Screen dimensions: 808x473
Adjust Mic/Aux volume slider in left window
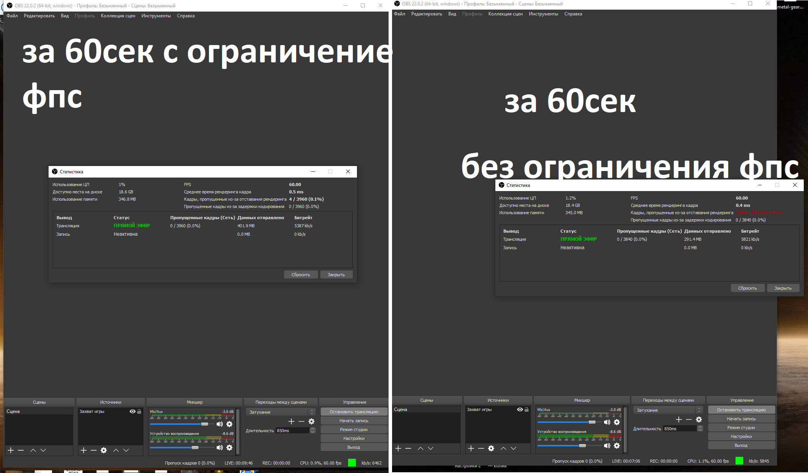tap(205, 424)
